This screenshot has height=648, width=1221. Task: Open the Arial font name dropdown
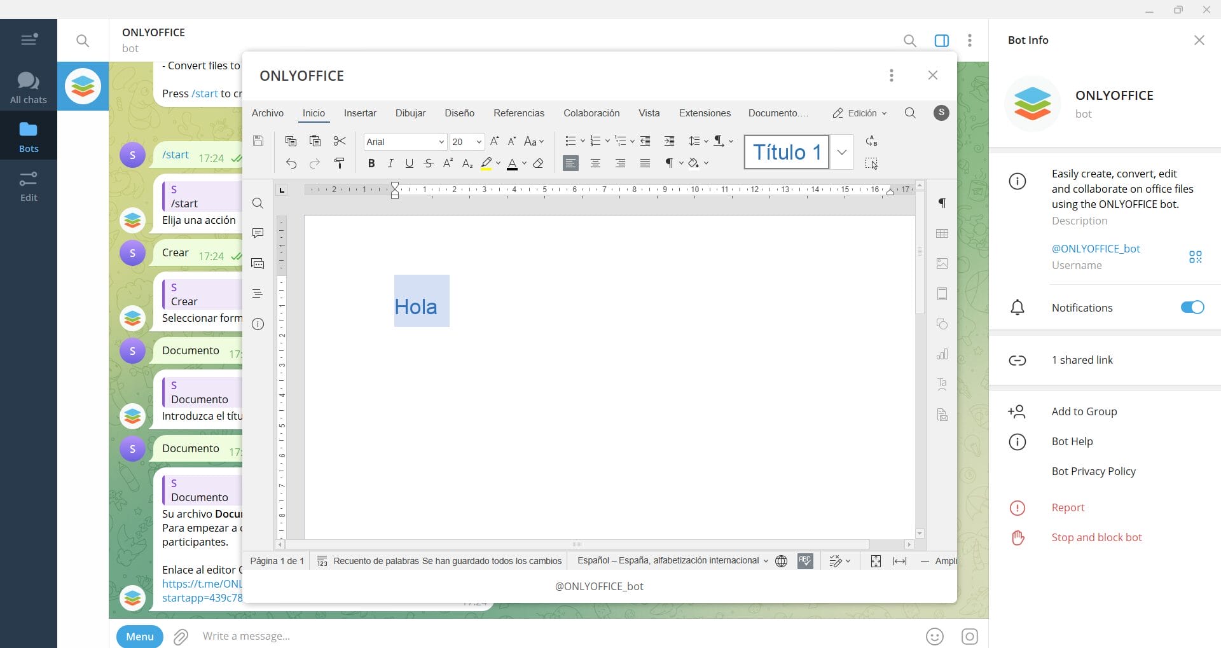pos(441,142)
